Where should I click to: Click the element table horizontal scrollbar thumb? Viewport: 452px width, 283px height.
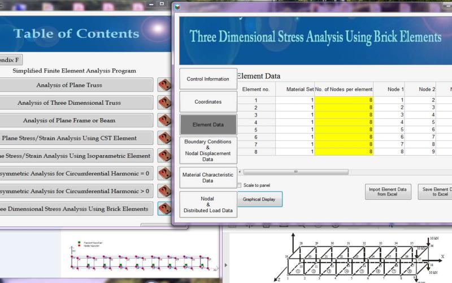295,172
